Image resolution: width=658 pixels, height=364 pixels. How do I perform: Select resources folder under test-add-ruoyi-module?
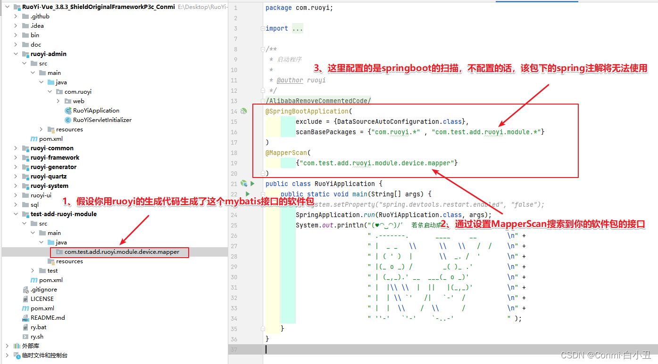(69, 261)
